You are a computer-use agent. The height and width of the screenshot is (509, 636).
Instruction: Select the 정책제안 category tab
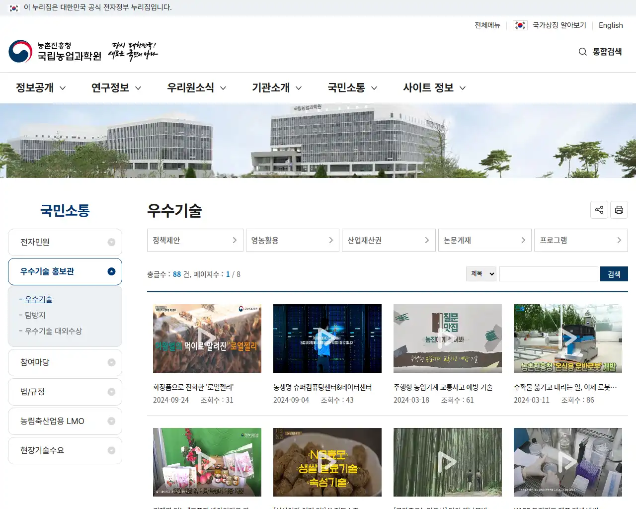(195, 240)
